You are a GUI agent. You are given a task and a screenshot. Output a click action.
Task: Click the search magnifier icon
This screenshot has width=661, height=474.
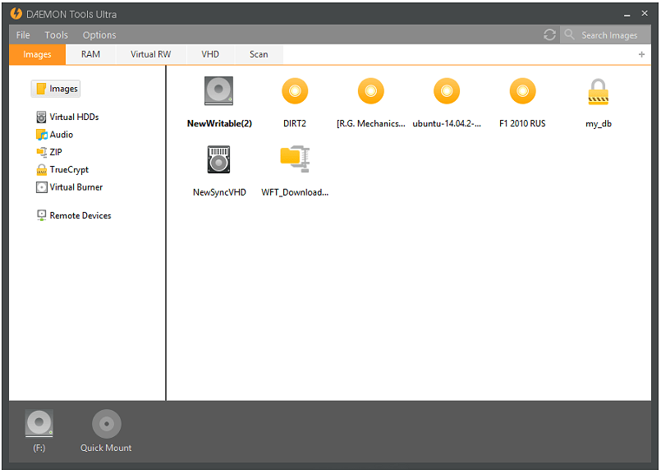(569, 35)
